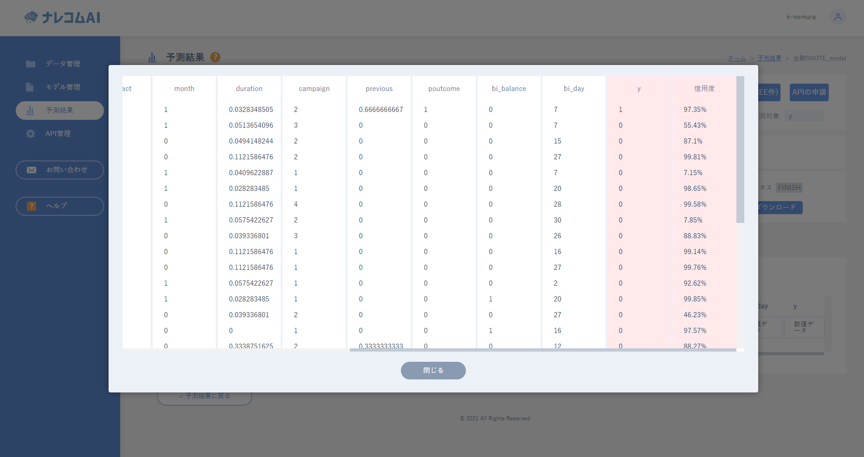The image size is (864, 457).
Task: Click the y column header
Action: (x=639, y=89)
